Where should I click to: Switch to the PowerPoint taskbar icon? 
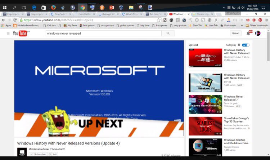pos(112,8)
